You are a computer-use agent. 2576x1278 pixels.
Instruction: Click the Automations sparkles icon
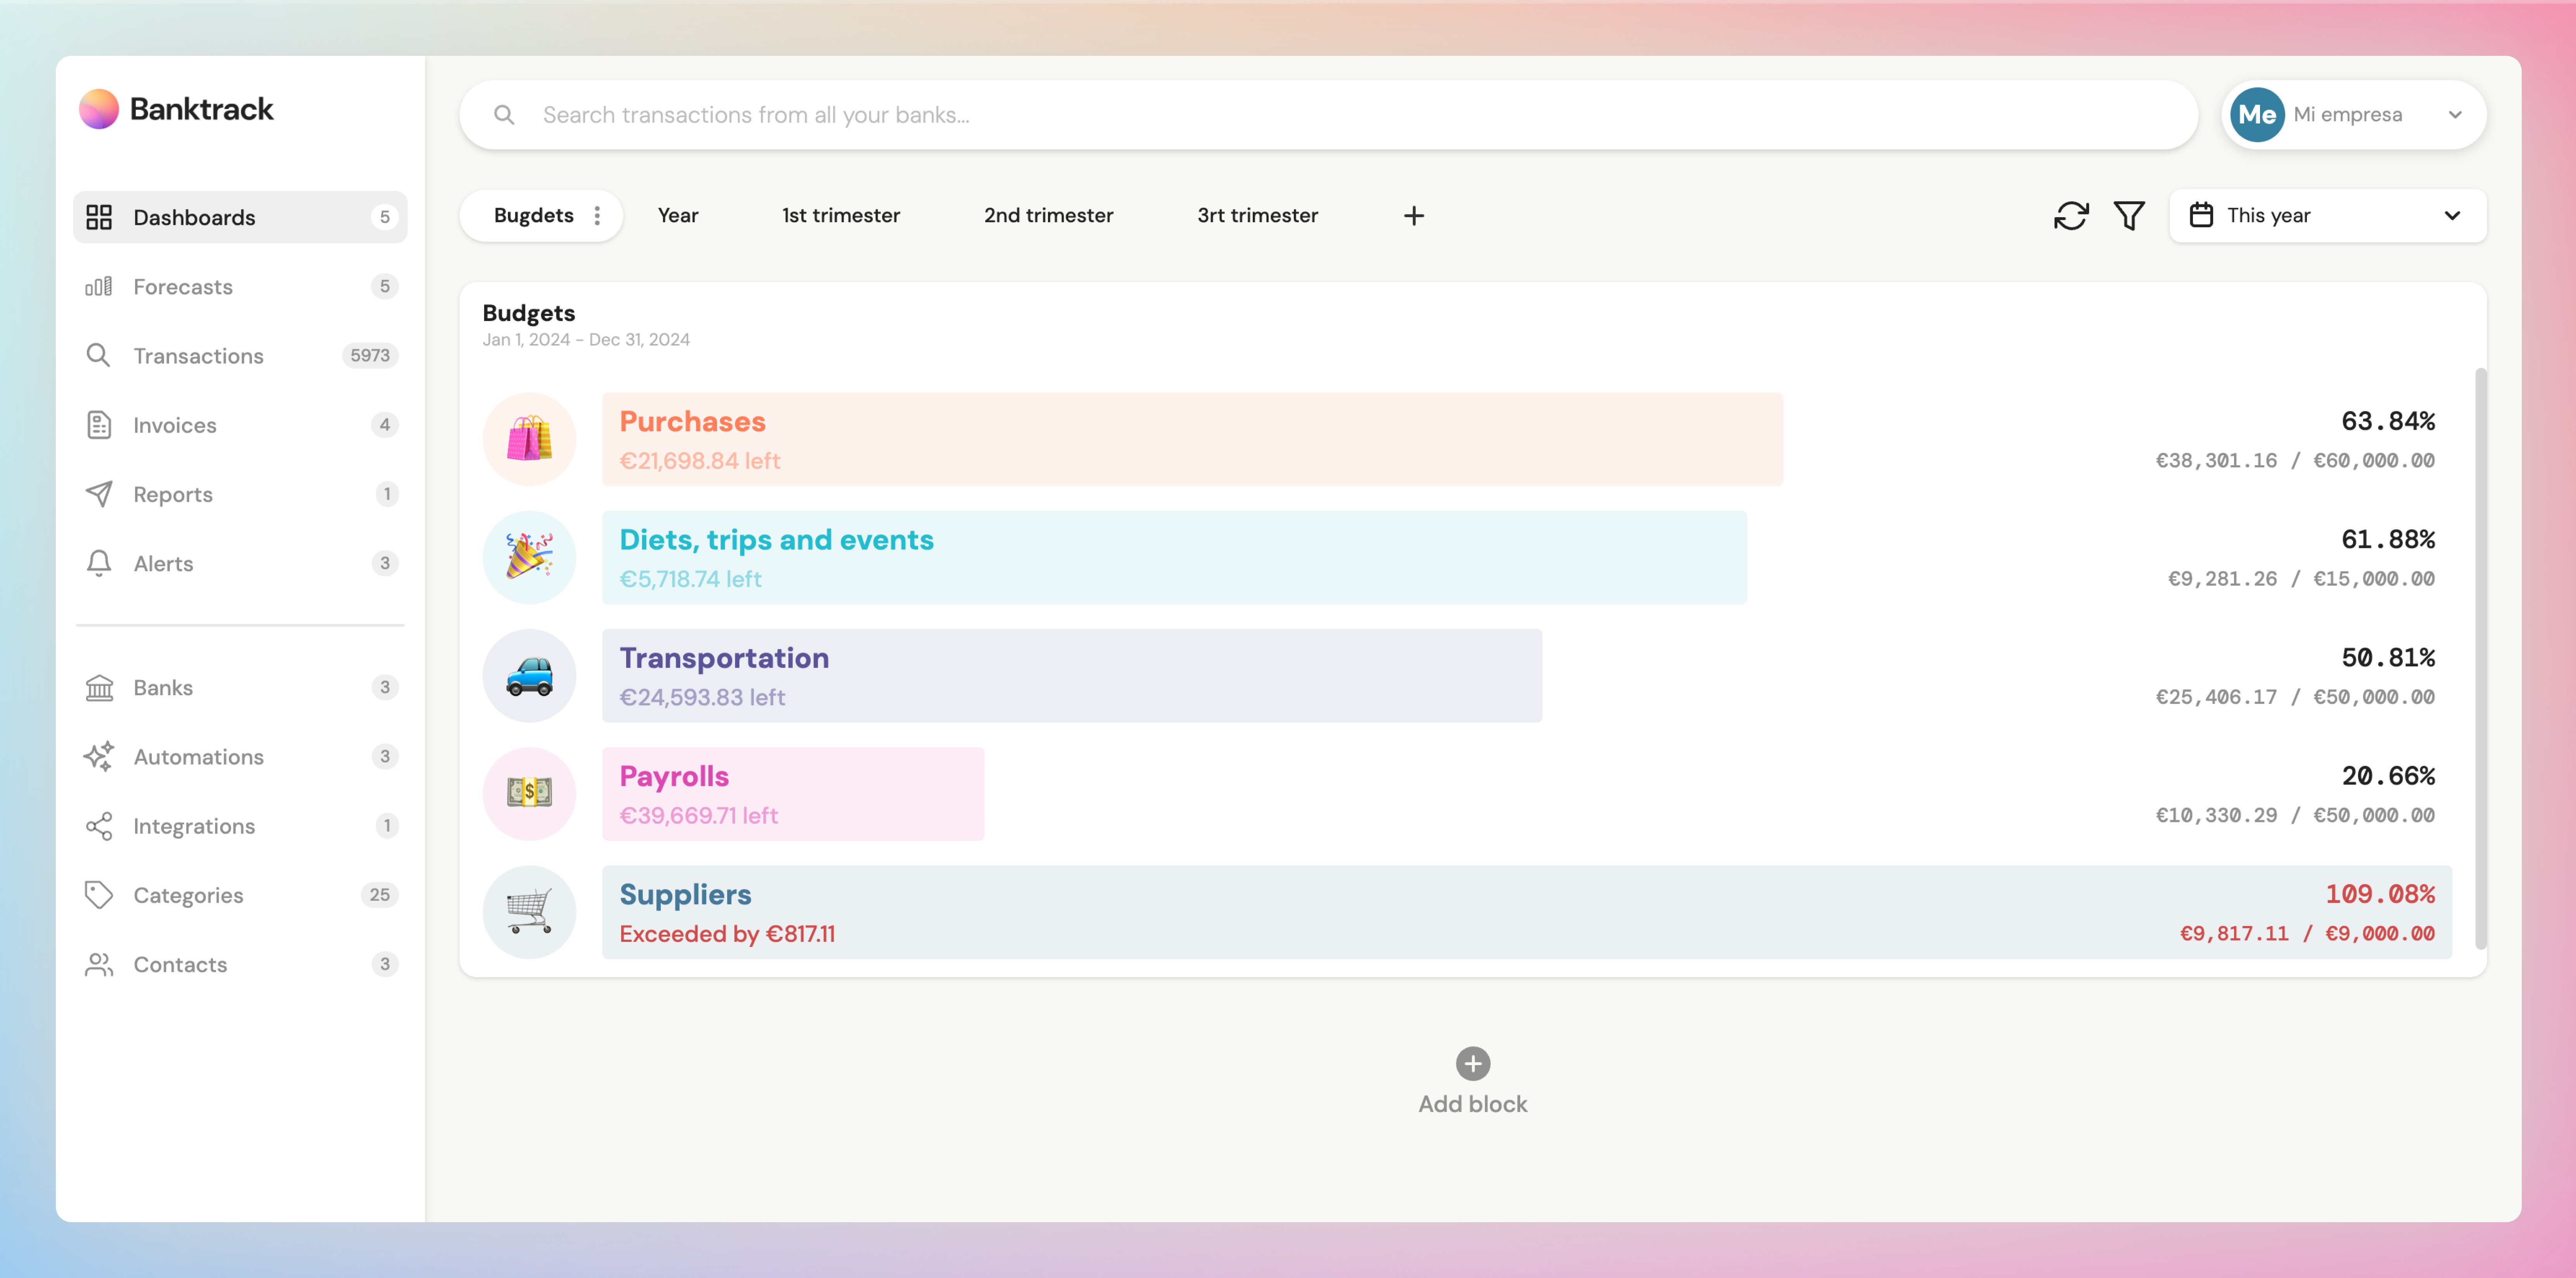[99, 757]
